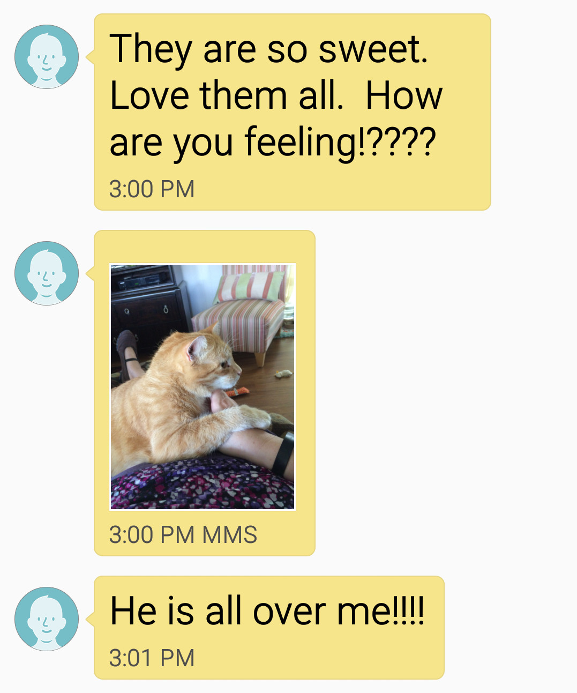Tap the 3:00 PM MMS timestamp

click(x=183, y=535)
